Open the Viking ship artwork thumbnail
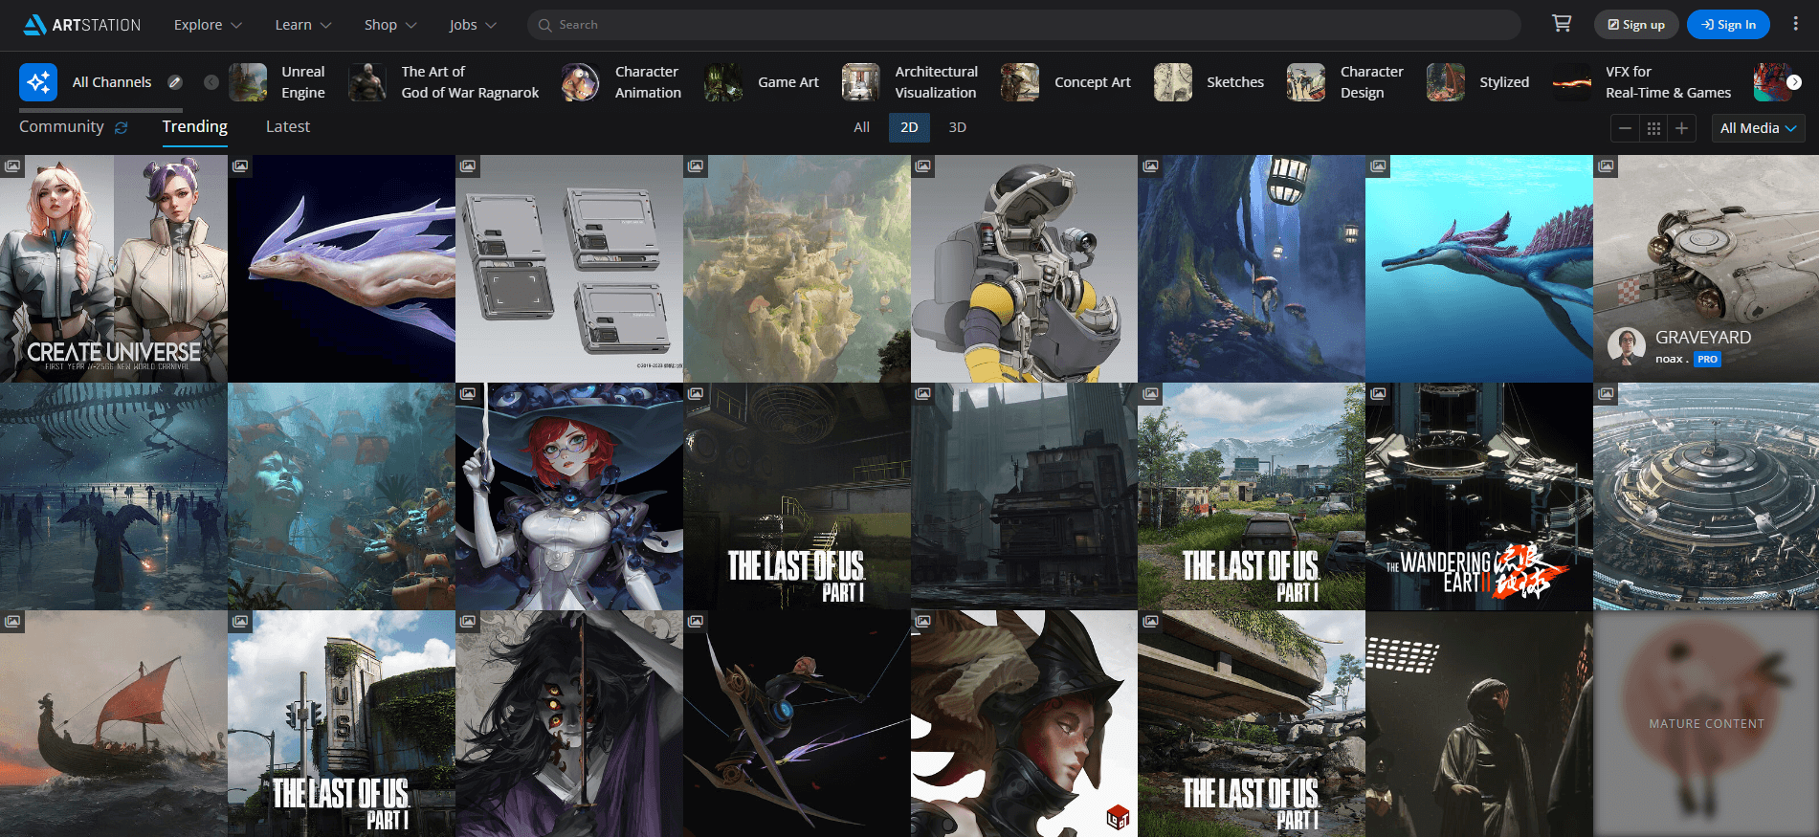Image resolution: width=1819 pixels, height=837 pixels. tap(114, 724)
